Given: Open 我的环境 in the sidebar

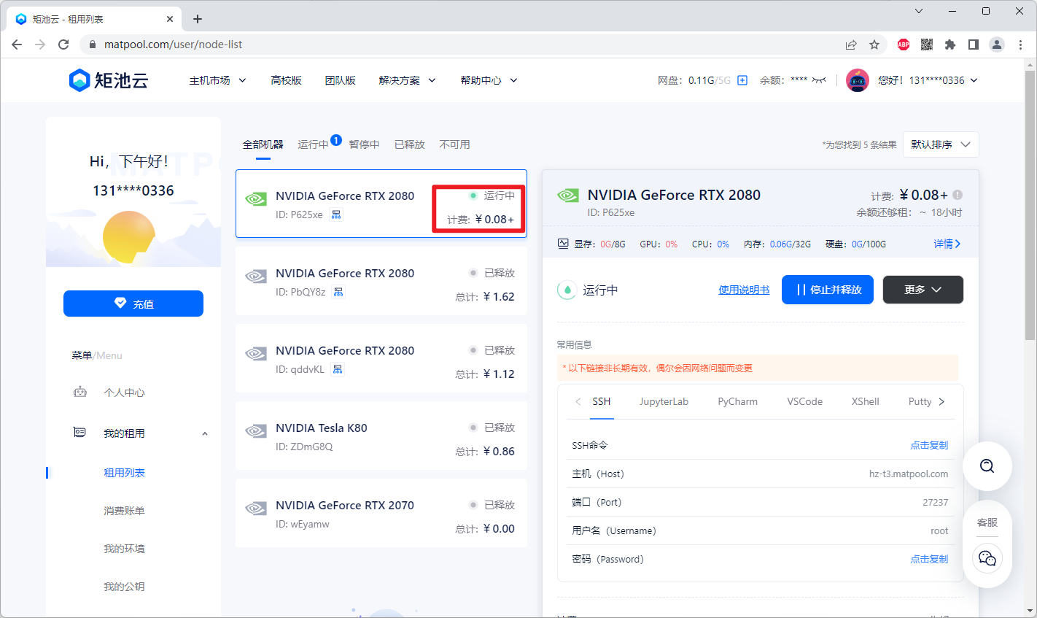Looking at the screenshot, I should [124, 549].
